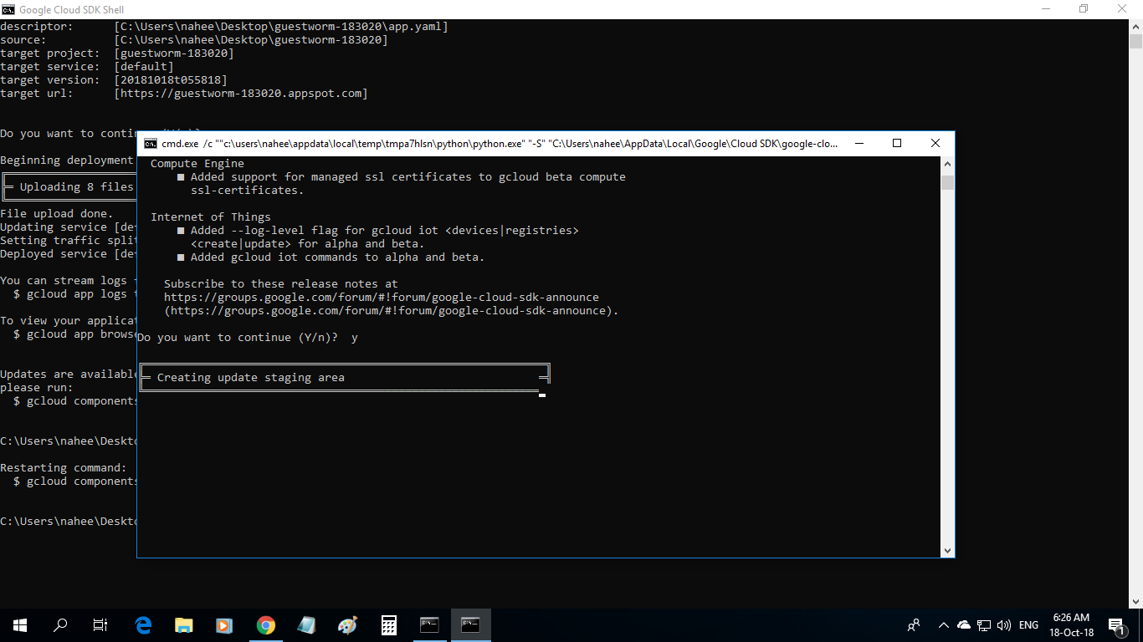The image size is (1143, 642).
Task: Click 'Restarting command:' line in SDK Shell
Action: tap(64, 468)
